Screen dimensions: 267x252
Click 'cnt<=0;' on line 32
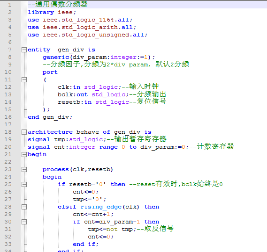[100, 237]
